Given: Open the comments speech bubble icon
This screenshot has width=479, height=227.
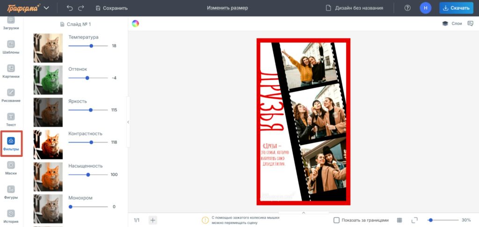Looking at the screenshot, I should (471, 23).
